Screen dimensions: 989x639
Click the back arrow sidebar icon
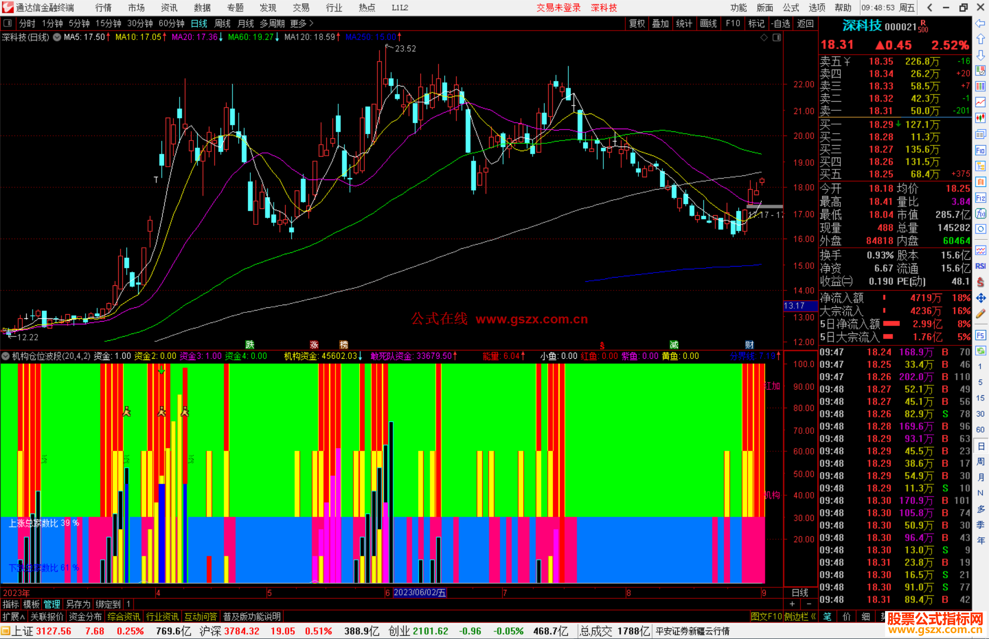[980, 23]
